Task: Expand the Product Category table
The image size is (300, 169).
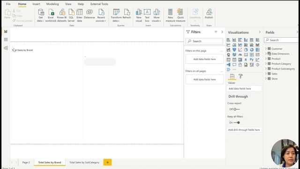Action: click(x=266, y=64)
